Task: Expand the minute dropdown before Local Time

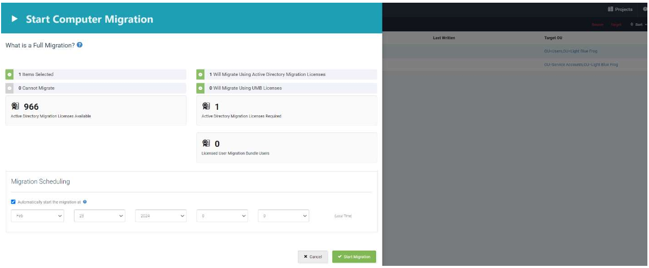Action: point(284,216)
